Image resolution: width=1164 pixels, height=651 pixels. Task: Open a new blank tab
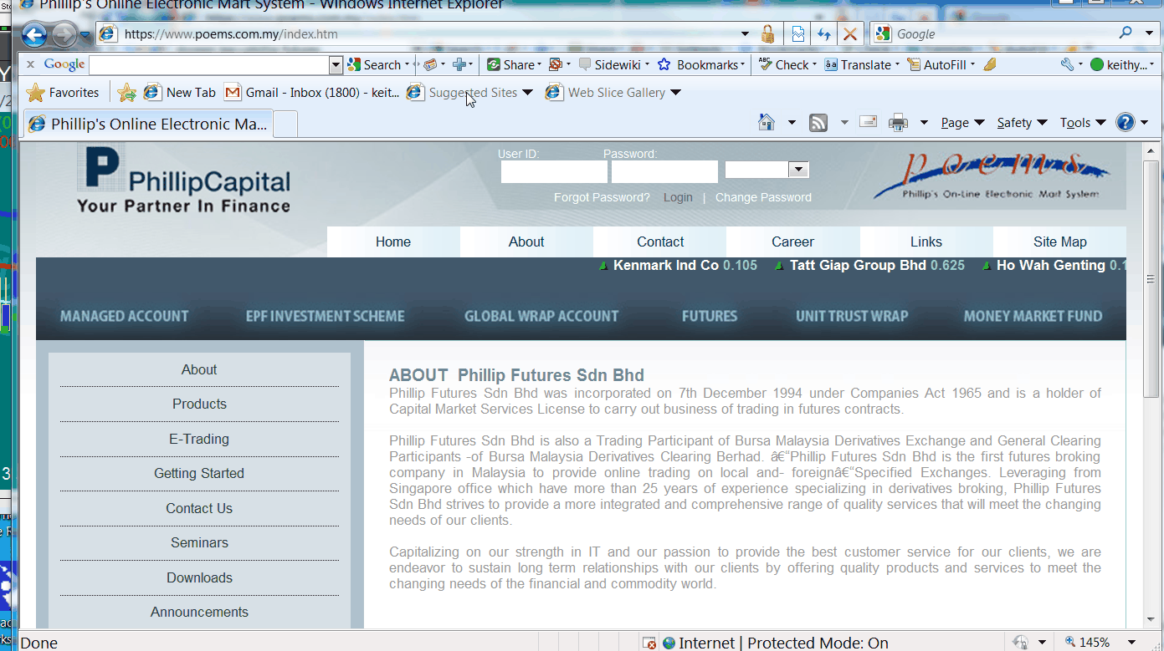click(x=286, y=124)
